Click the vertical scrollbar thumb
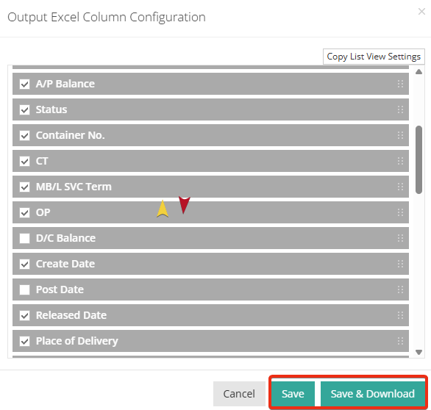This screenshot has height=410, width=431. click(418, 160)
